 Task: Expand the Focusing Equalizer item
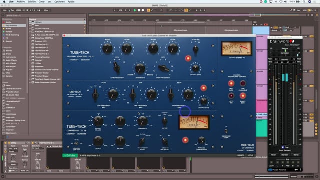click(30, 57)
